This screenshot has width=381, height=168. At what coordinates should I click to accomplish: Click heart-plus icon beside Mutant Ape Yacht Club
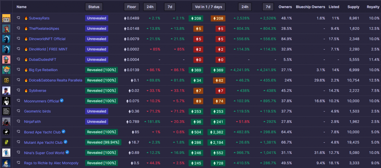pyautogui.click(x=18, y=142)
